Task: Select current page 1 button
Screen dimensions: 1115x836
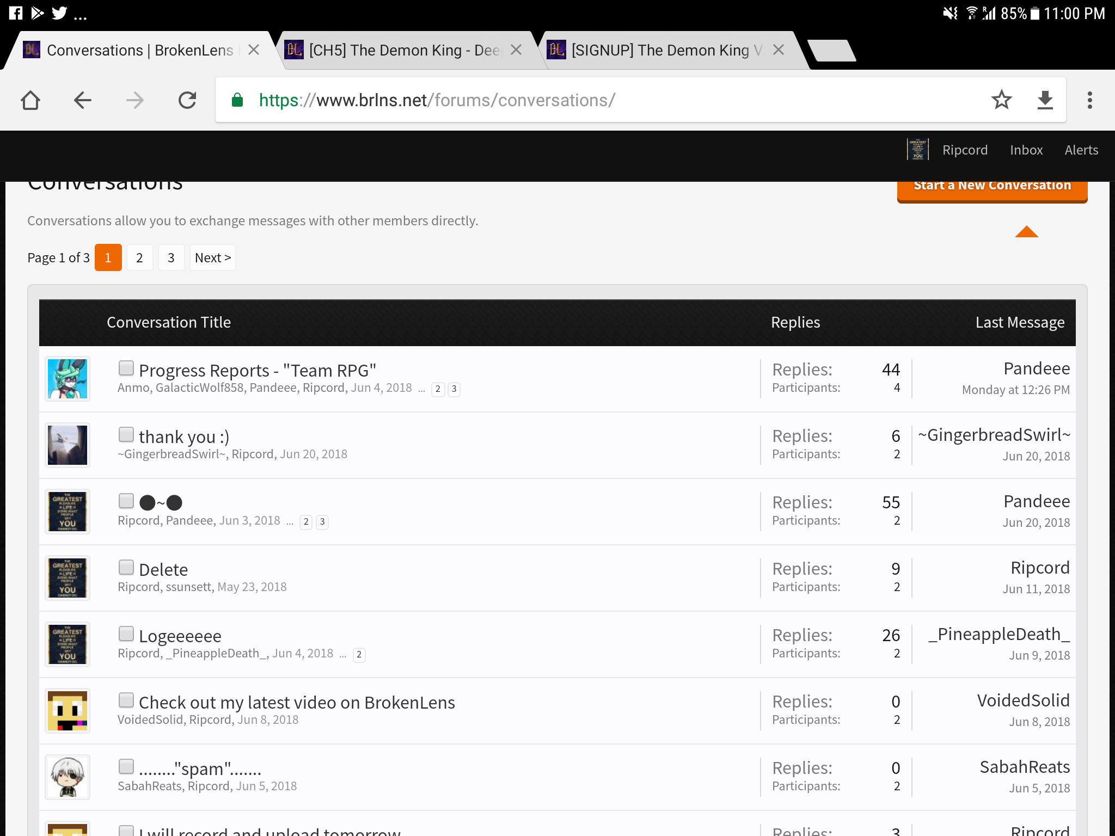Action: coord(108,257)
